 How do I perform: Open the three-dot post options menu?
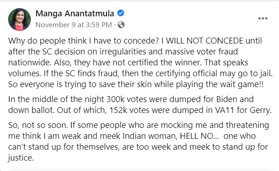pos(263,18)
